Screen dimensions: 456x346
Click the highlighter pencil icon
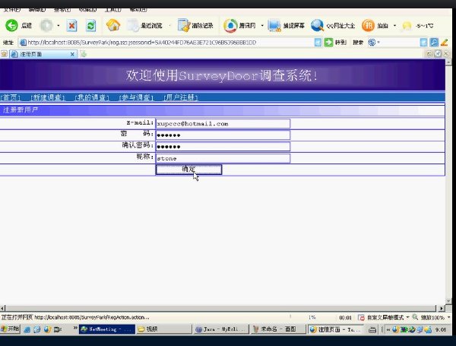pyautogui.click(x=445, y=43)
